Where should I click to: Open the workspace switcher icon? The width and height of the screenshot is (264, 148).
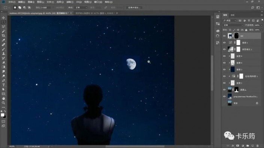[x=258, y=7]
